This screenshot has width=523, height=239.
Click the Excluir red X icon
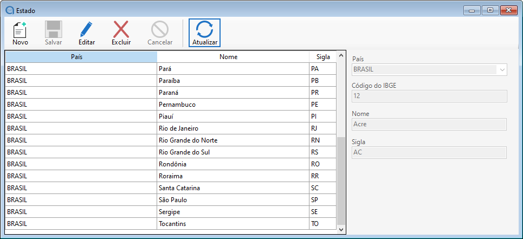coord(121,30)
